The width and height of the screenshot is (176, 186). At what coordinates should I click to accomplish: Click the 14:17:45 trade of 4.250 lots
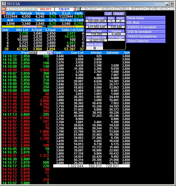[x=26, y=104]
